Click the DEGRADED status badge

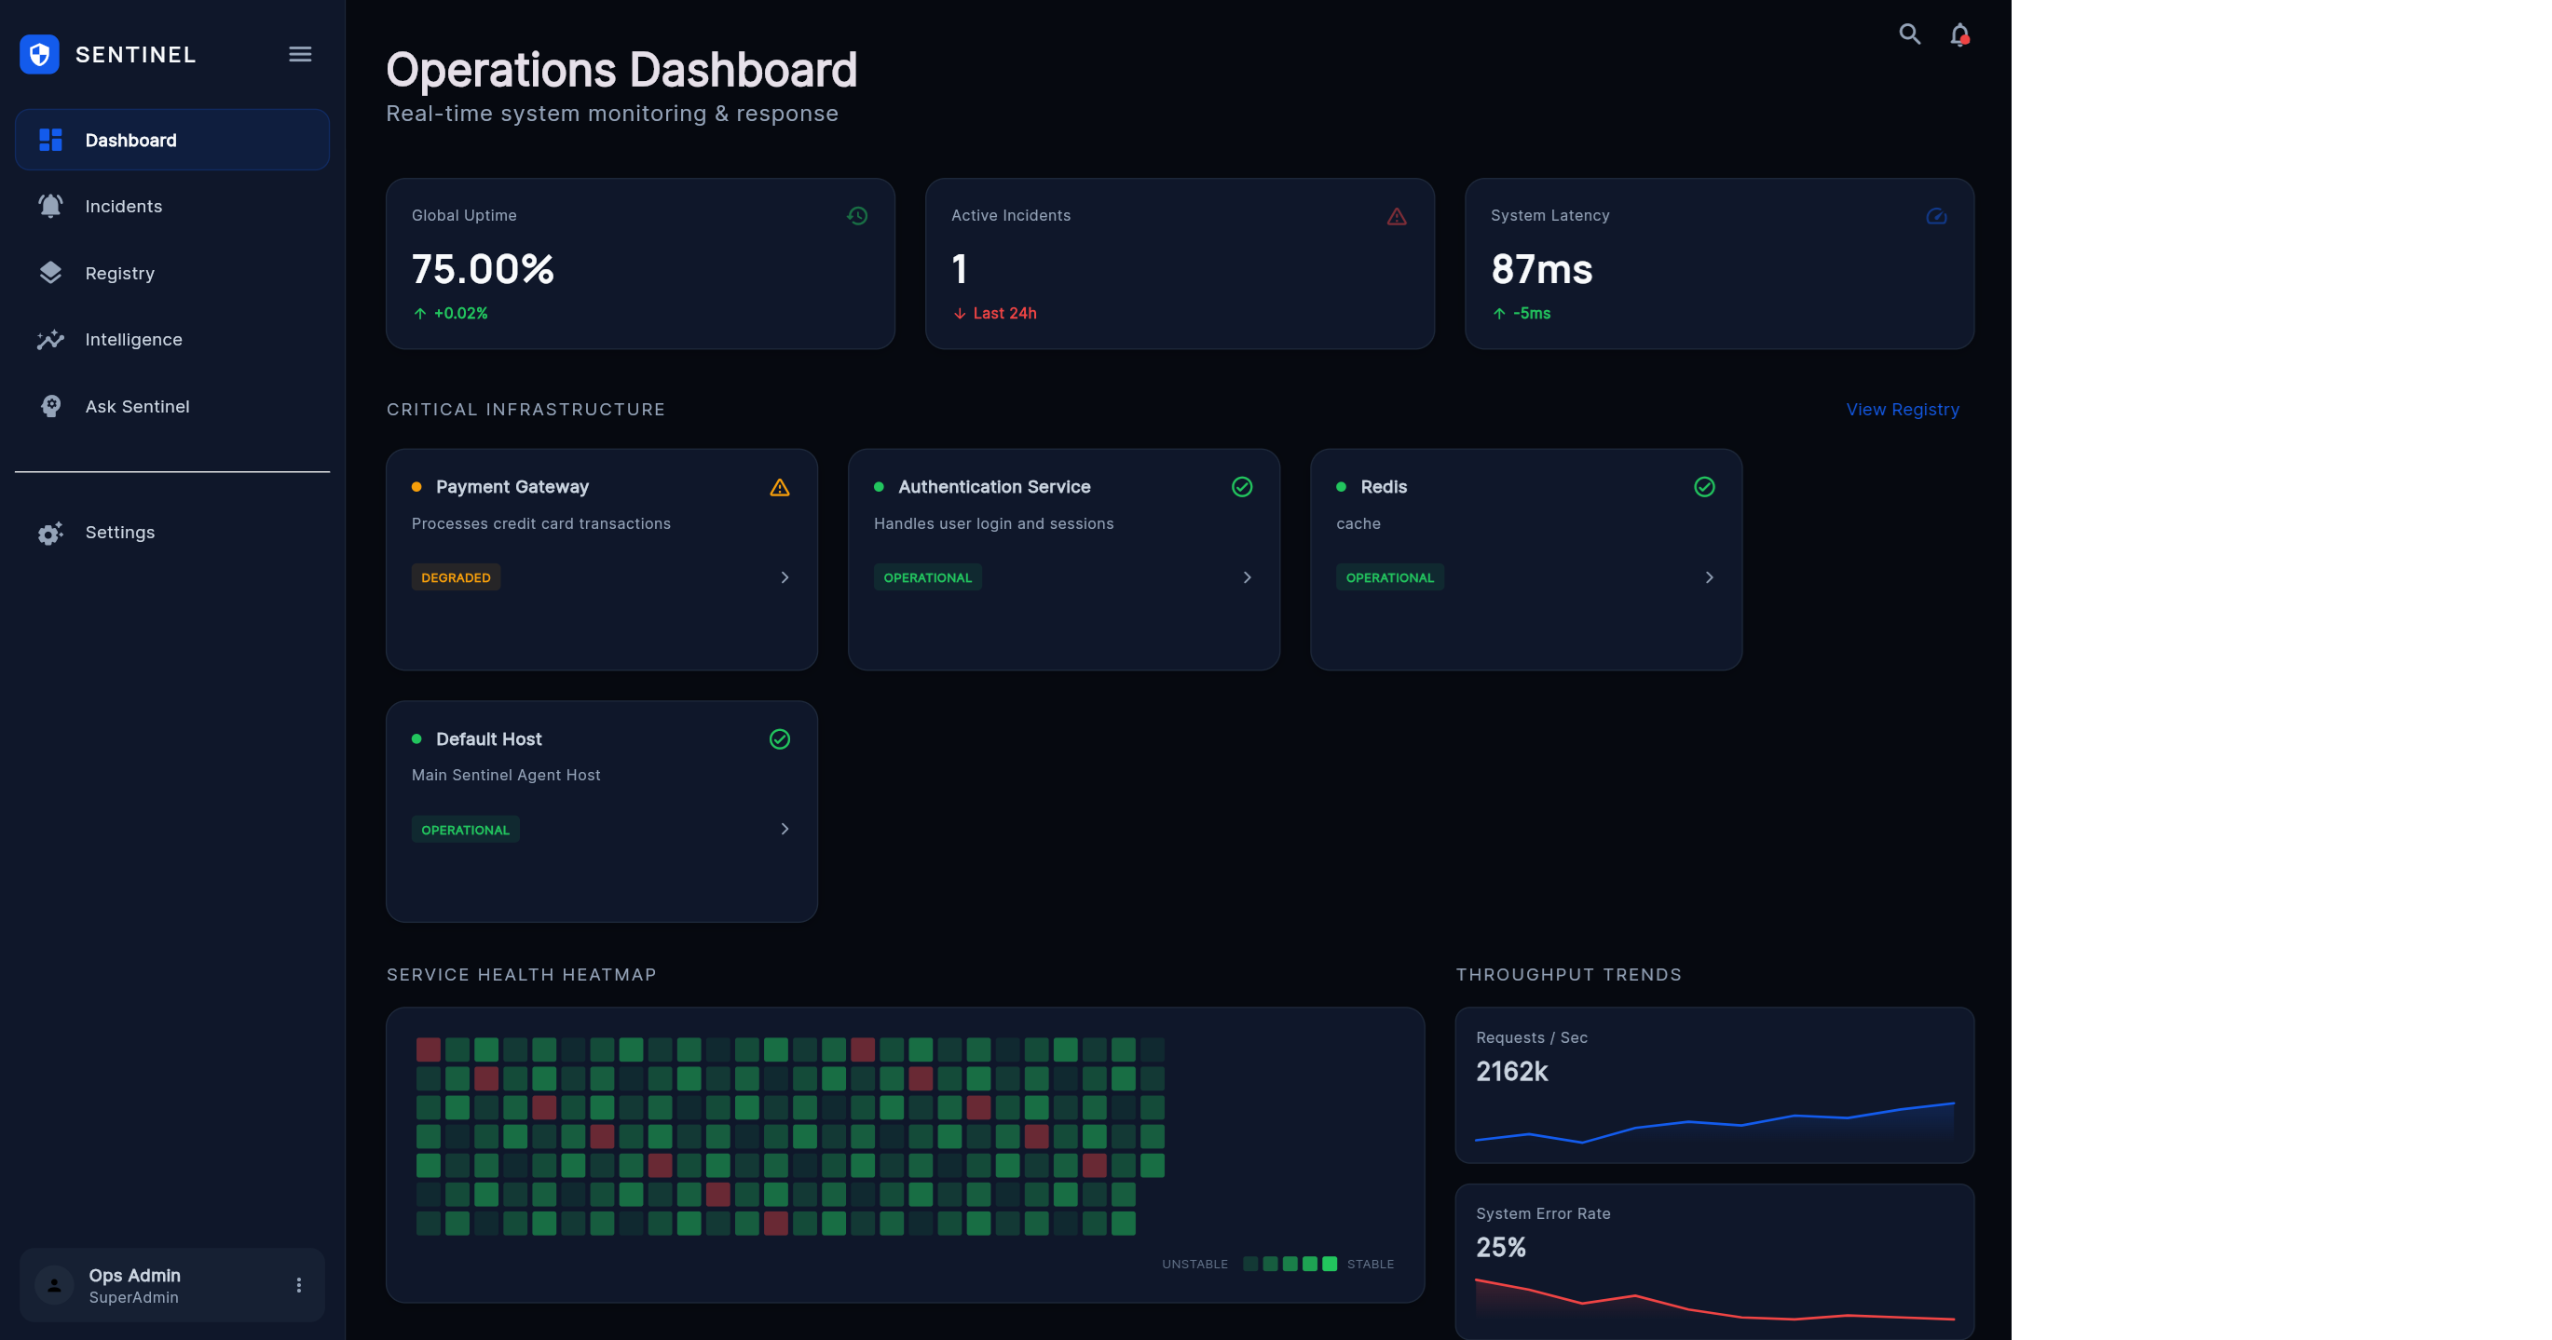pyautogui.click(x=456, y=577)
